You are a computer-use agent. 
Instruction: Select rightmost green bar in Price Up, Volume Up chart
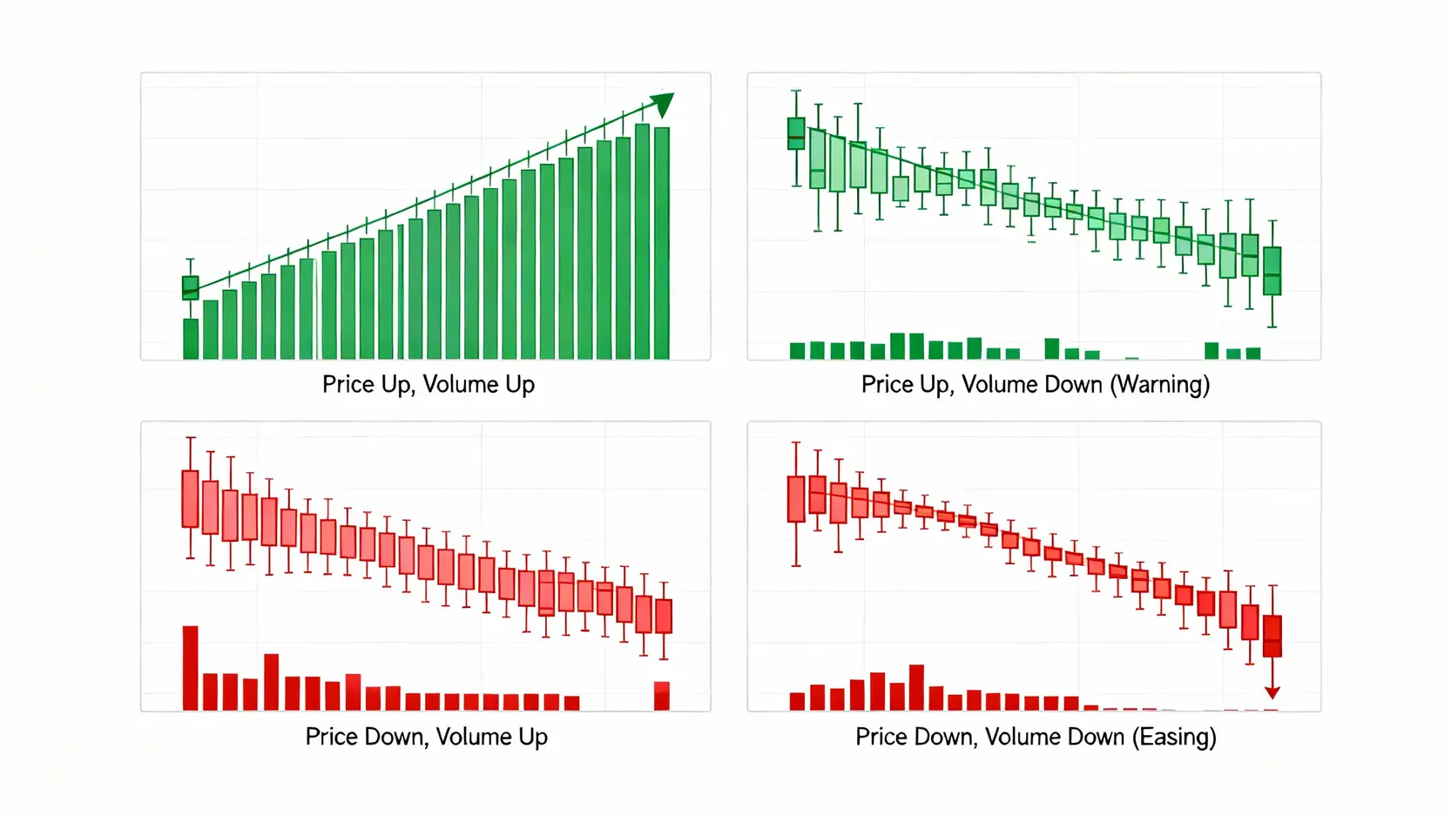pos(662,242)
